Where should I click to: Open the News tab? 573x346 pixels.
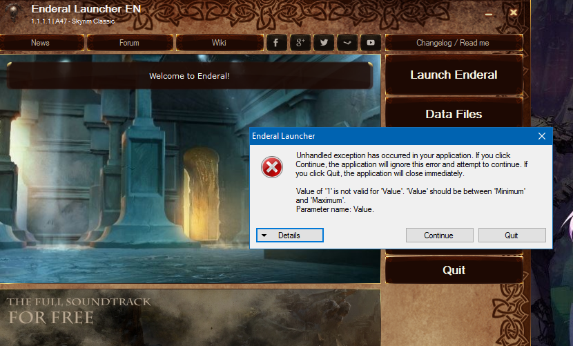coord(40,43)
